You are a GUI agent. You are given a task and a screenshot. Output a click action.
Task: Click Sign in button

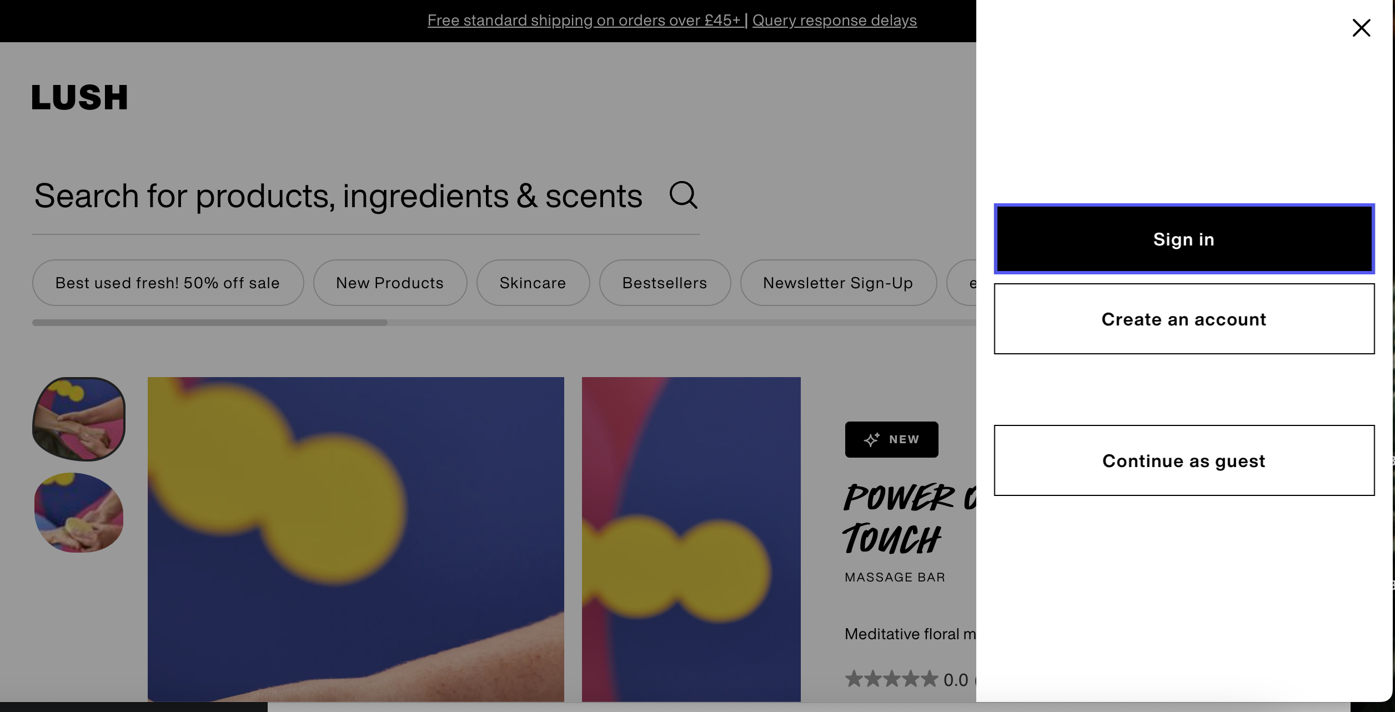[1183, 238]
